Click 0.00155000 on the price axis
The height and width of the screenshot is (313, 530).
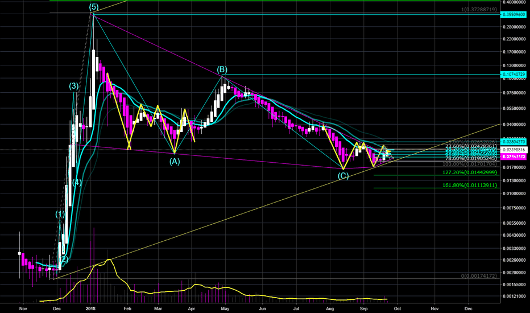tap(515, 285)
